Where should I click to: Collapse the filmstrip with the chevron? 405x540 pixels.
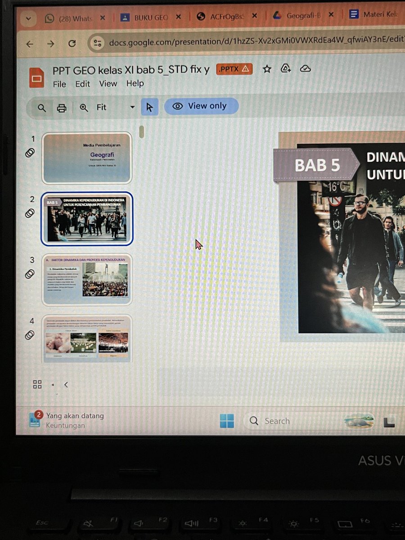(66, 385)
